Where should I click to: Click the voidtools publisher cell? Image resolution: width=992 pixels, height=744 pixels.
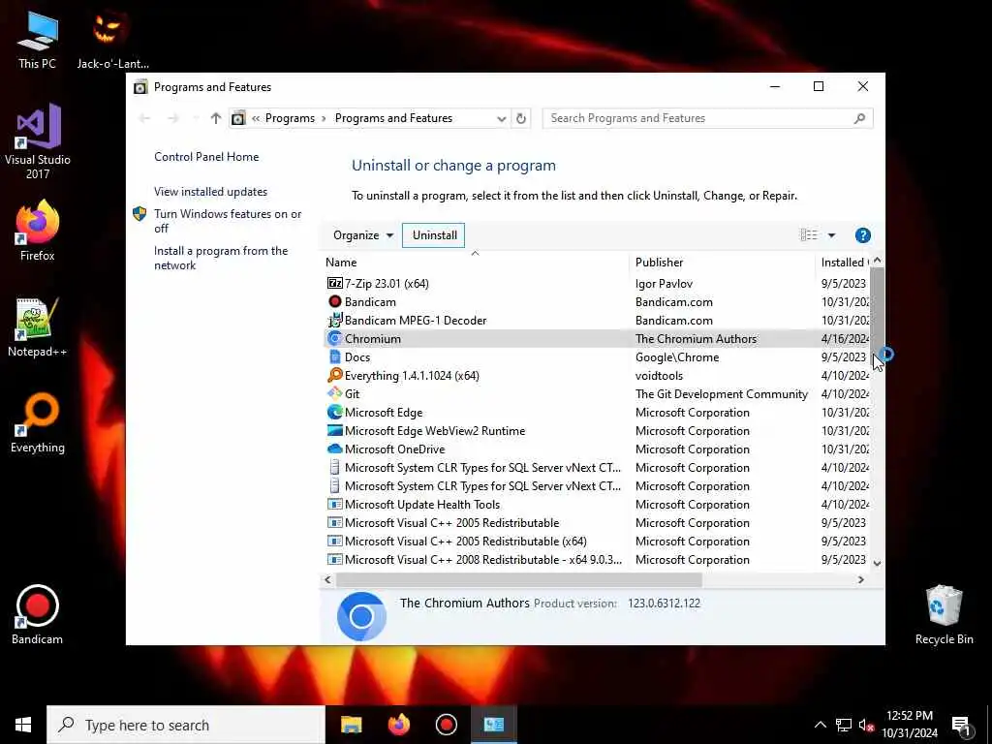[659, 375]
